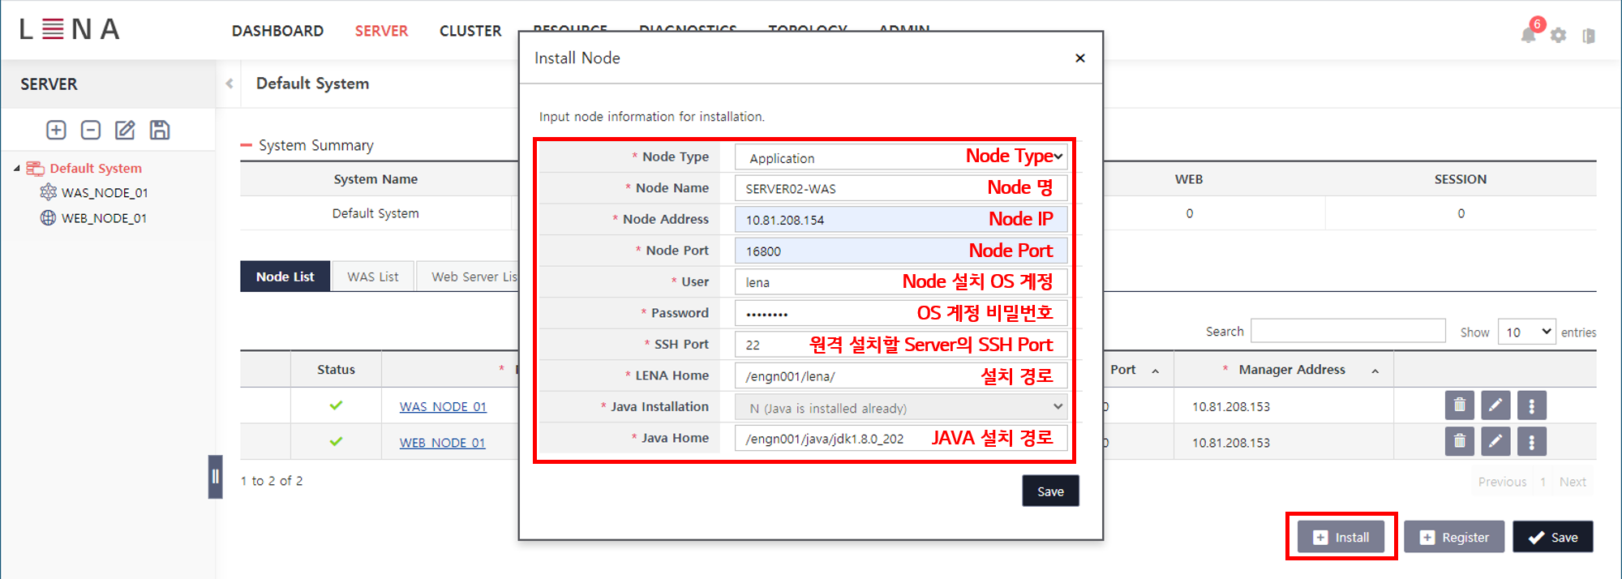Edit WEB_NODE_01 row with pencil icon
1622x579 pixels.
[x=1495, y=442]
